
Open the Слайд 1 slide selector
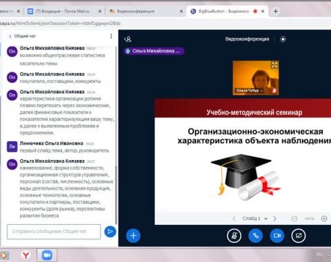pos(254,219)
